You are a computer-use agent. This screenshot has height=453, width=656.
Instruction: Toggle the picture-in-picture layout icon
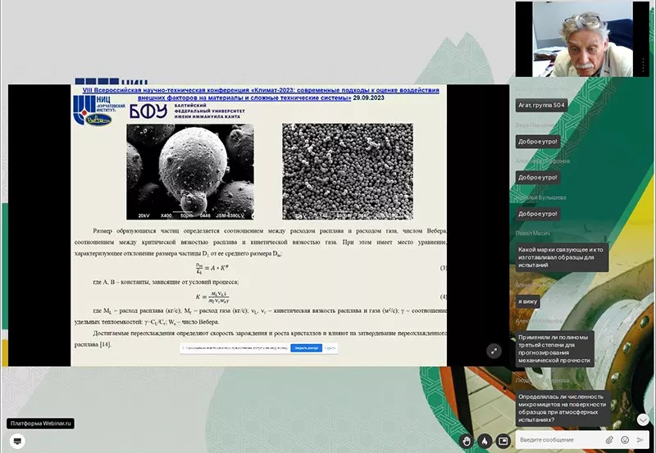503,441
